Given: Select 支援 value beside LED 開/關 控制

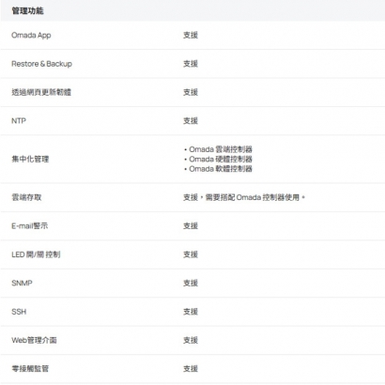Looking at the screenshot, I should (191, 254).
